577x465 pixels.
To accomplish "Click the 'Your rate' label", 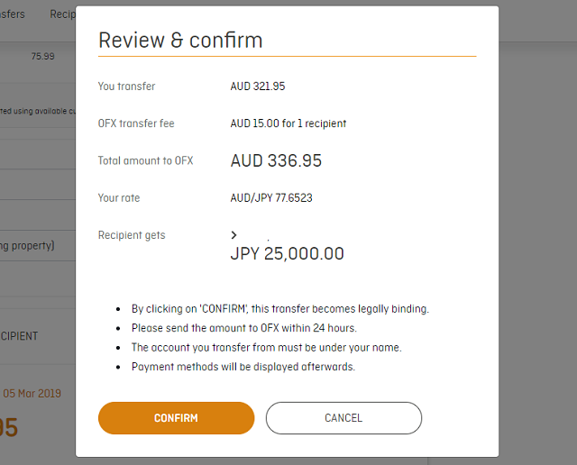I will tap(119, 198).
